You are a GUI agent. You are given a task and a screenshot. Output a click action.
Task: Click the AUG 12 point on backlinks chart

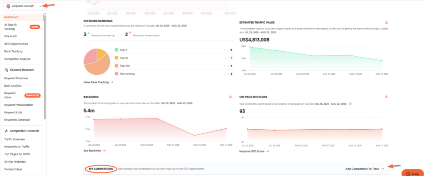point(194,135)
